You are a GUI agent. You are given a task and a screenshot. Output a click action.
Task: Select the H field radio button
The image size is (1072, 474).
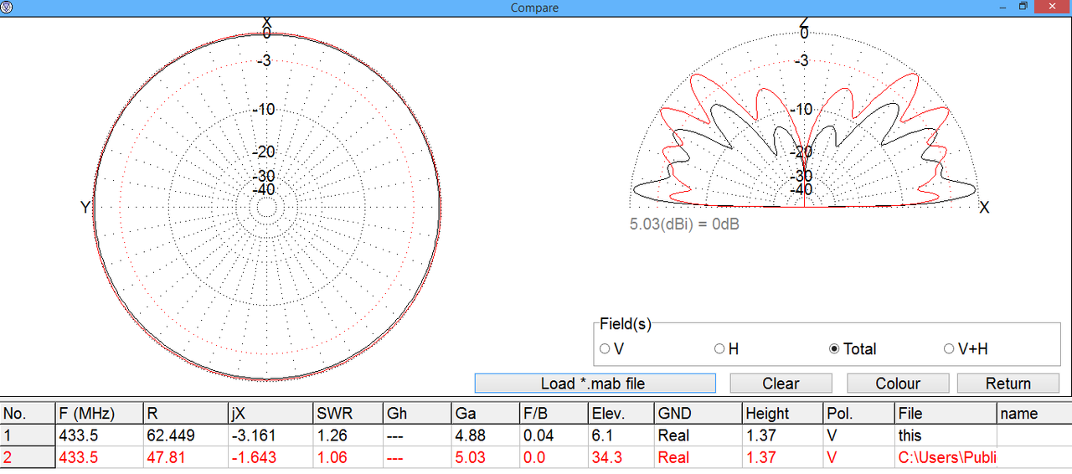pos(719,349)
